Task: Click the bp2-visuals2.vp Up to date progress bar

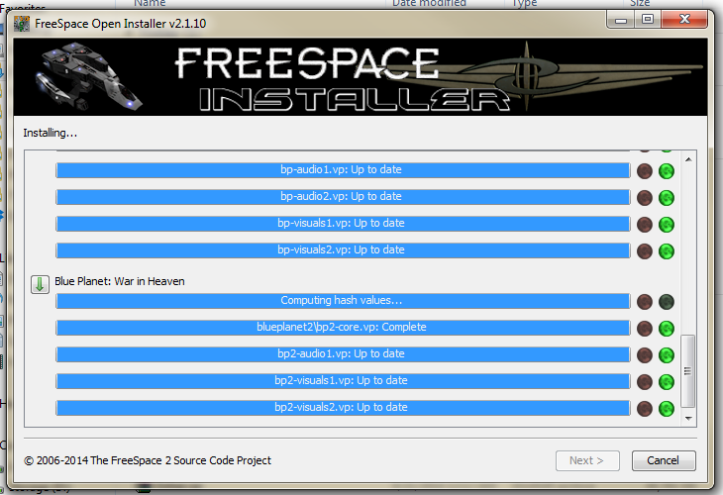Action: (x=343, y=408)
